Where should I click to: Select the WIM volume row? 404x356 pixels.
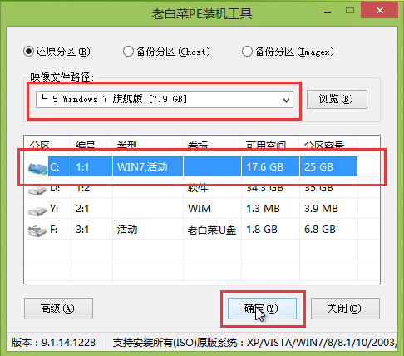202,209
